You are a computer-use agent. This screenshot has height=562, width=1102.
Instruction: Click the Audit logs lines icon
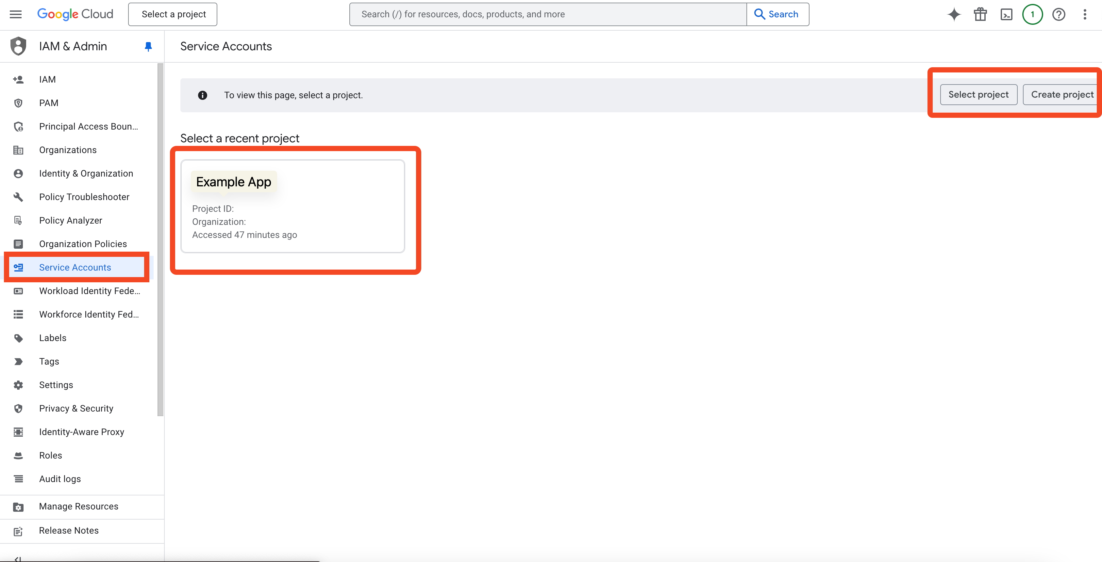tap(18, 479)
